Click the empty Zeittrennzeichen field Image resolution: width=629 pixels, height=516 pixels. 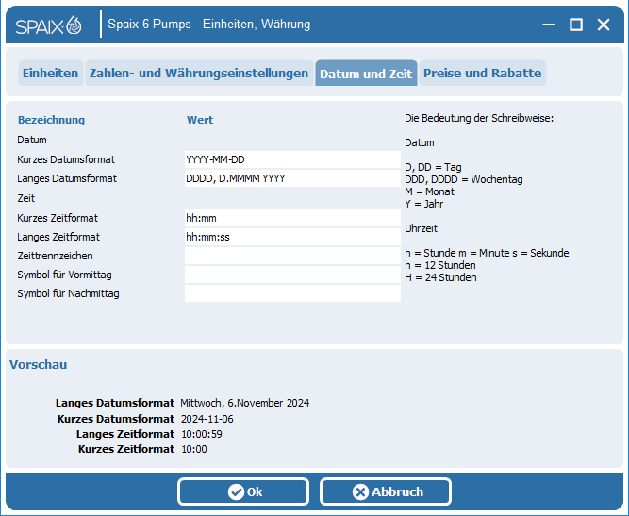(292, 256)
